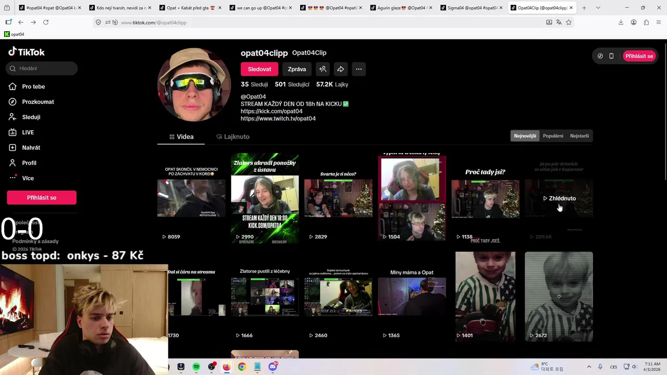Click the Hledání search field
The image size is (667, 375).
[42, 68]
